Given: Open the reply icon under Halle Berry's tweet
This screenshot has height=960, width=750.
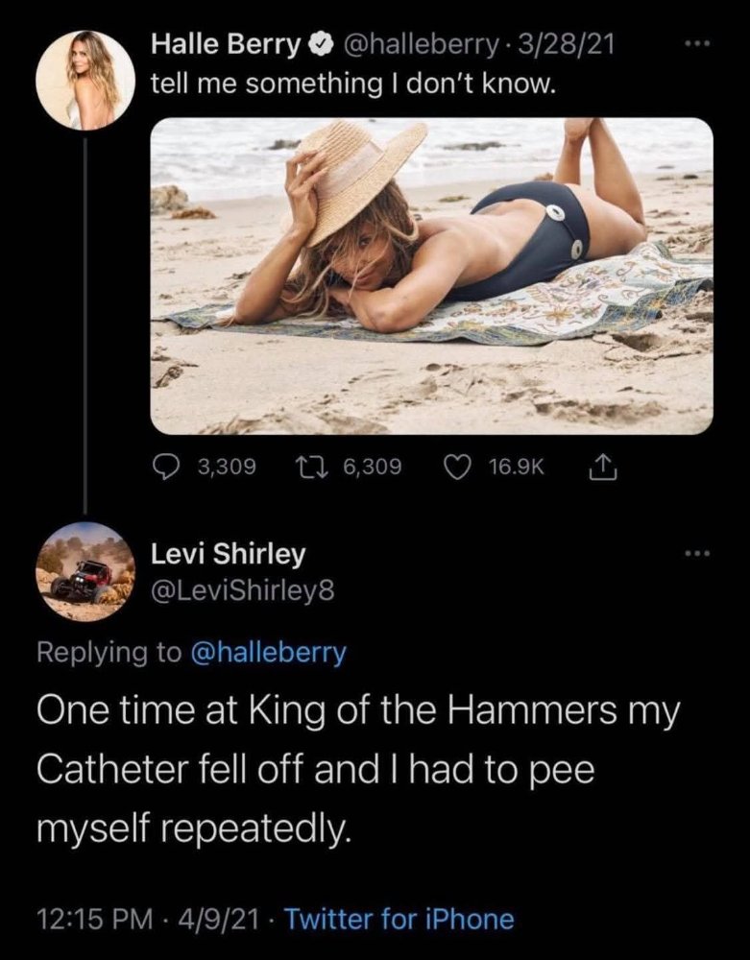Looking at the screenshot, I should point(166,467).
